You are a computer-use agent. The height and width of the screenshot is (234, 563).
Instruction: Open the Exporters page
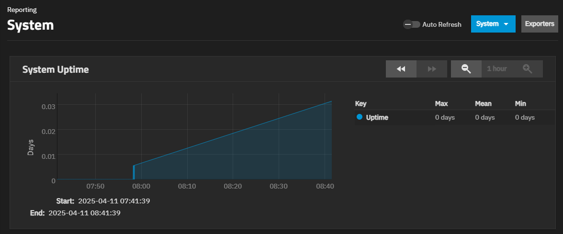540,24
